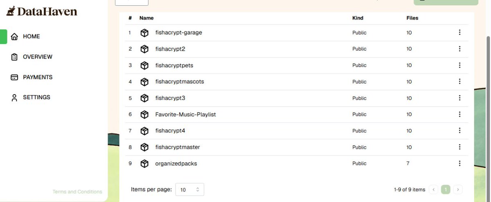Select page 1 in pagination
Image resolution: width=491 pixels, height=202 pixels.
[x=446, y=189]
